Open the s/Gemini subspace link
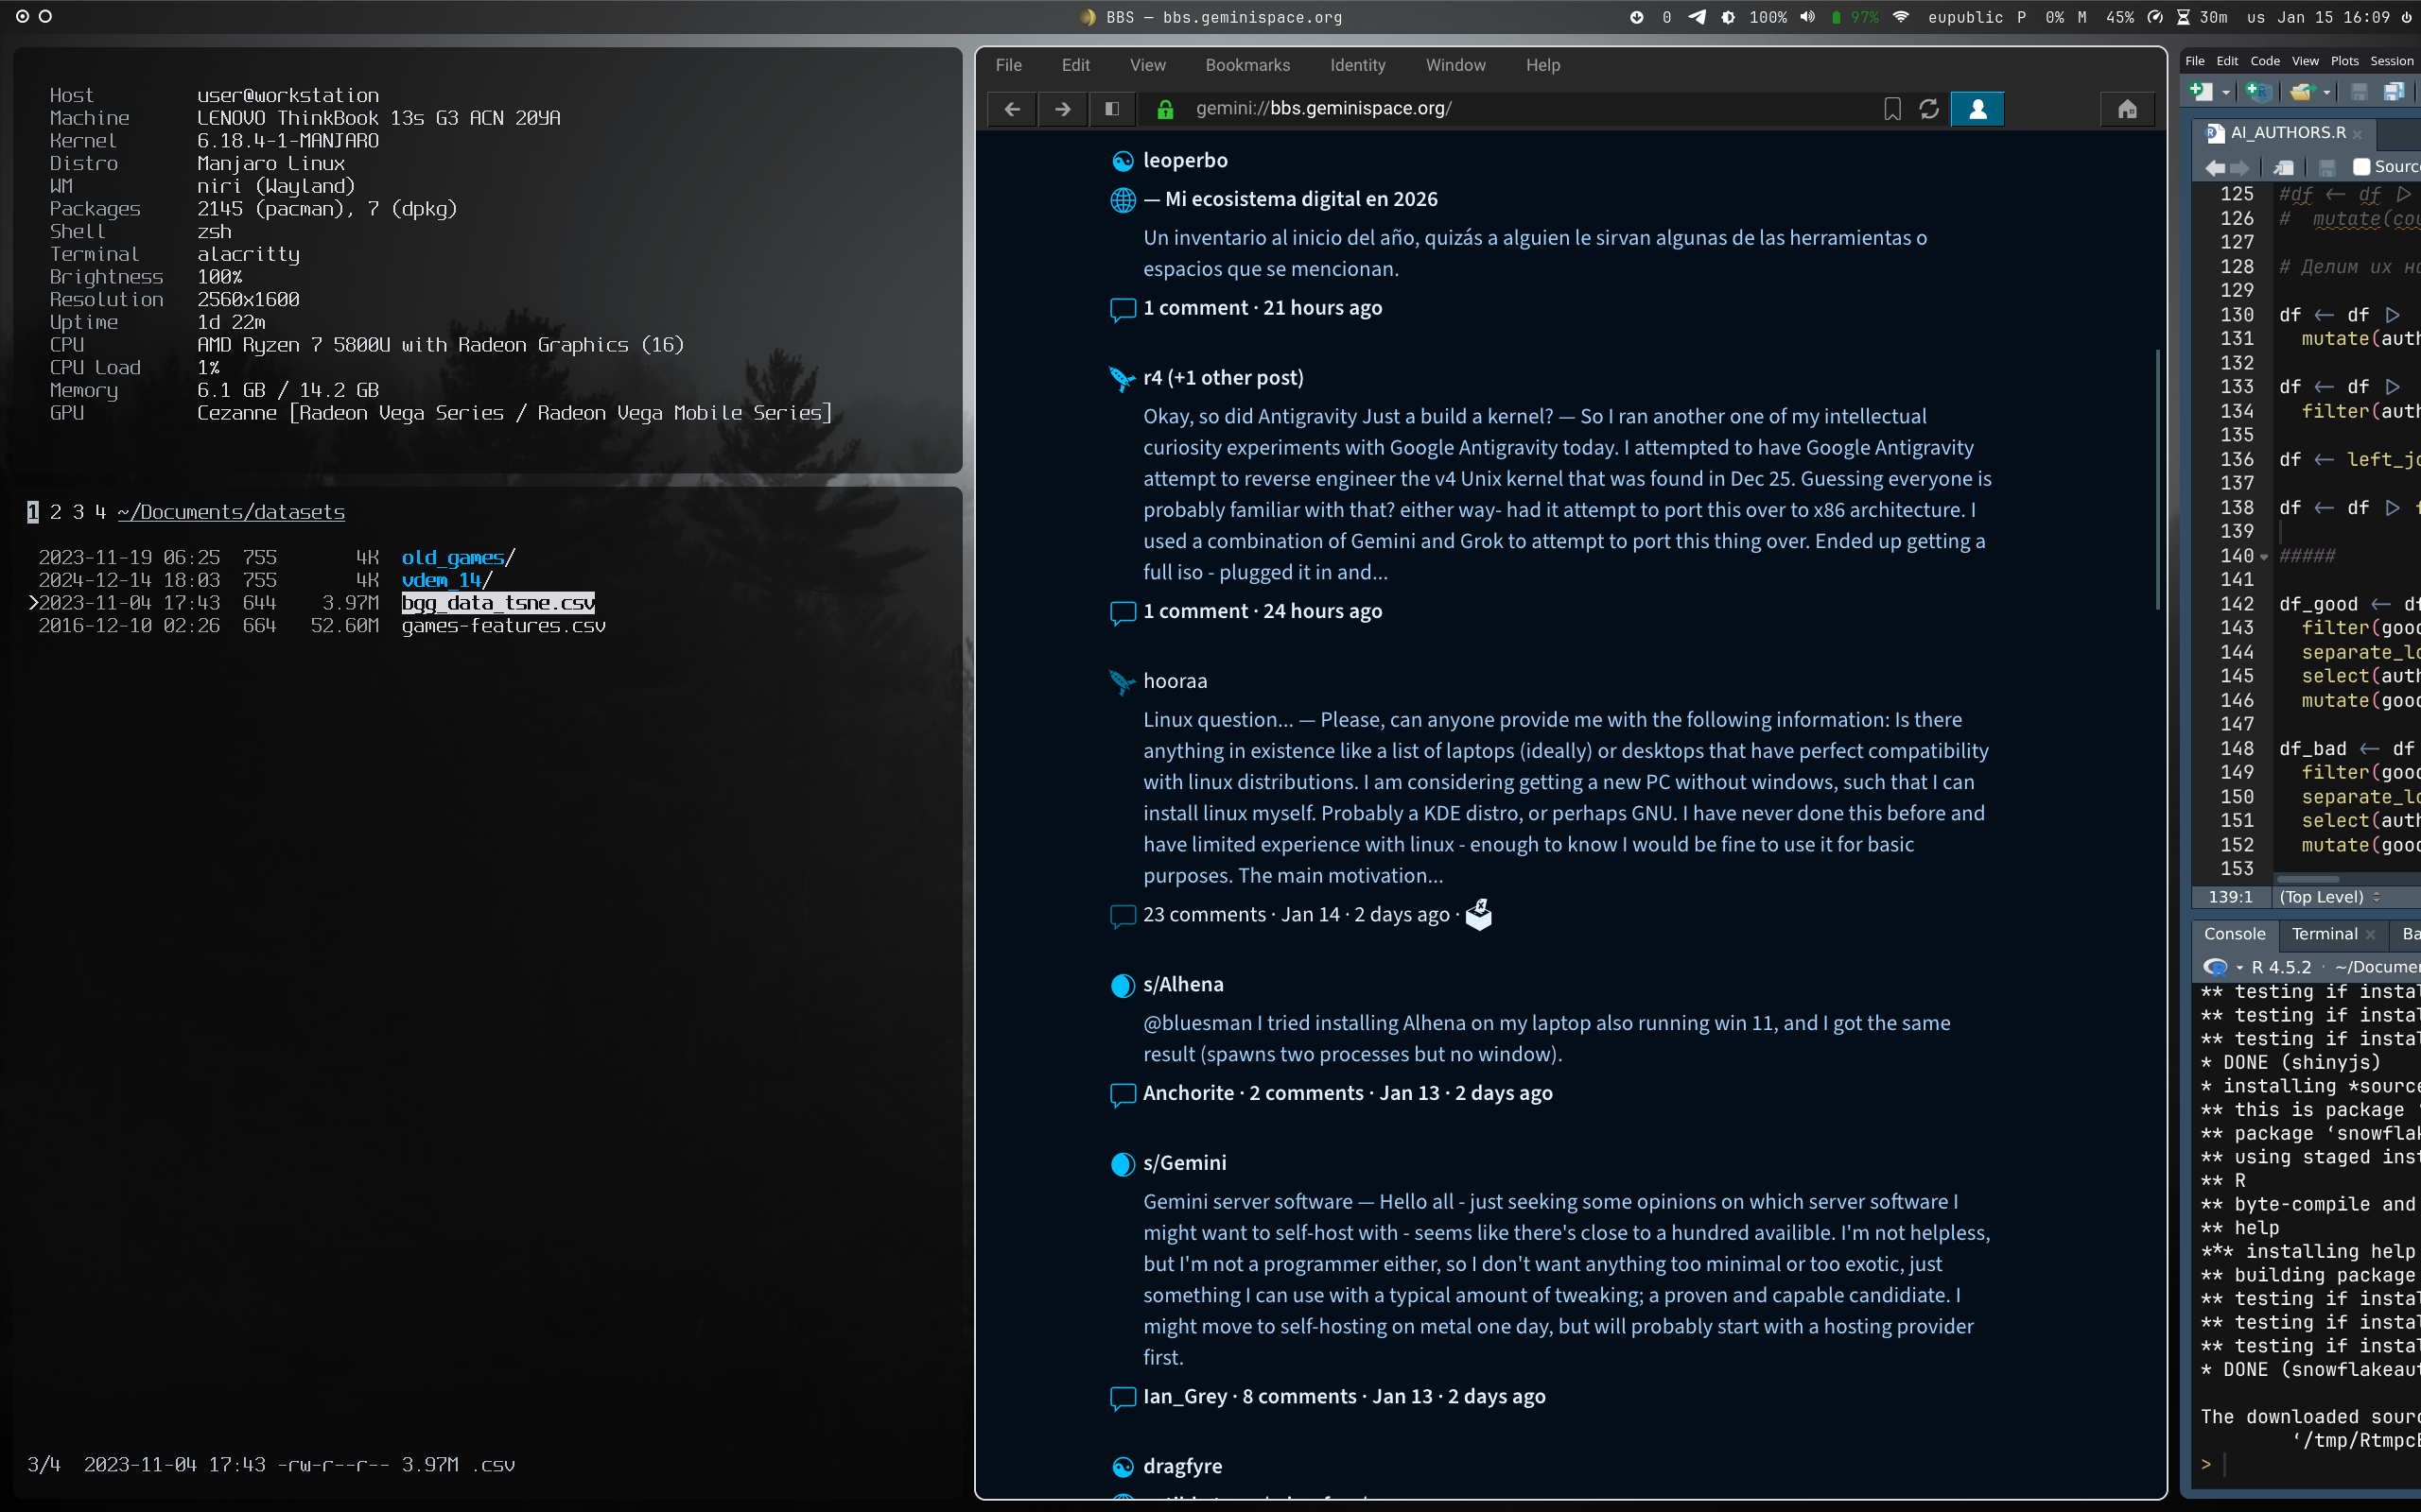2421x1512 pixels. [1184, 1163]
